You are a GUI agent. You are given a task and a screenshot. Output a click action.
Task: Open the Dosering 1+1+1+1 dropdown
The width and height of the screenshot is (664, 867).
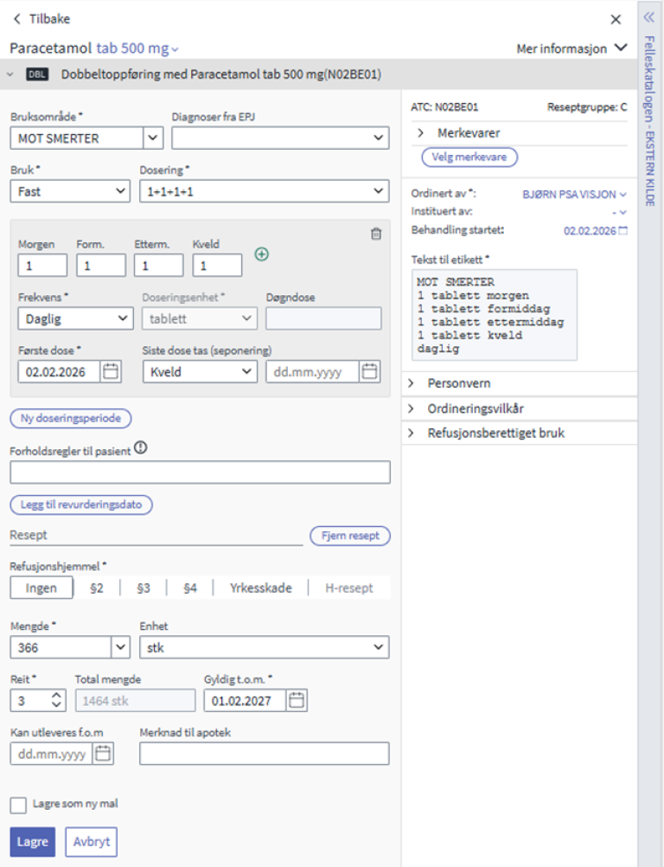click(264, 191)
